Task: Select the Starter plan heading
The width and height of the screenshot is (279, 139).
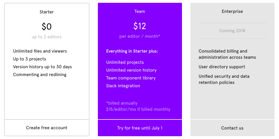Action: click(x=47, y=12)
